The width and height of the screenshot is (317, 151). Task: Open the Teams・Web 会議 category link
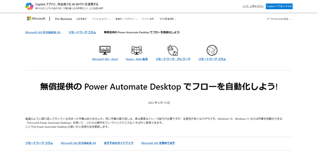(x=137, y=59)
